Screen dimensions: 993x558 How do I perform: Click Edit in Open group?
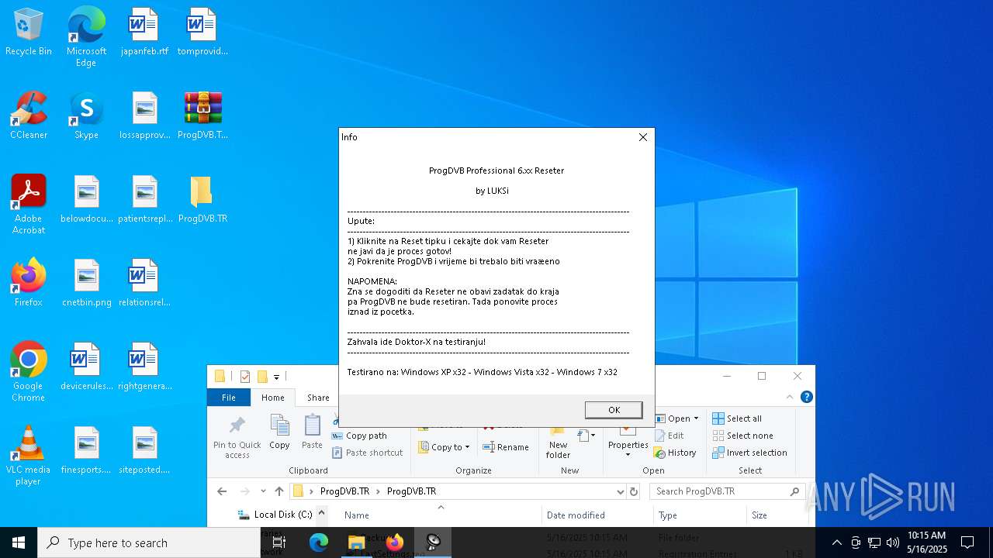point(669,436)
